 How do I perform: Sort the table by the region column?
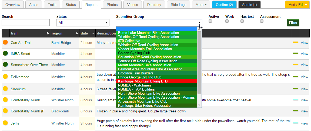tap(65, 33)
